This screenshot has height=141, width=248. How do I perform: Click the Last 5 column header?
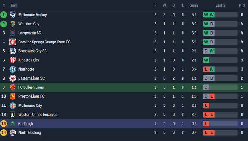coord(220,5)
